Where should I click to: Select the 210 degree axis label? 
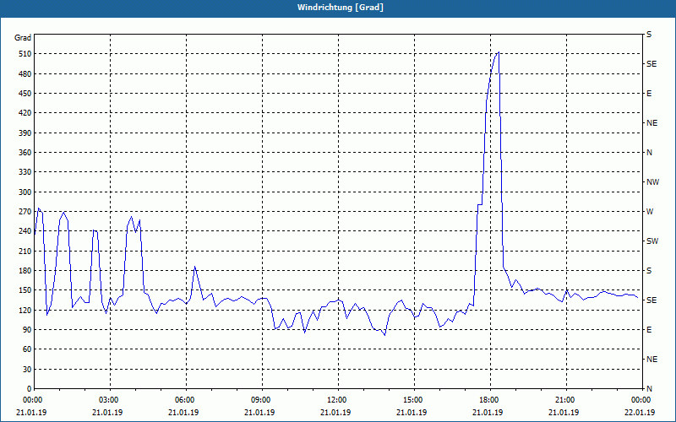(x=25, y=251)
